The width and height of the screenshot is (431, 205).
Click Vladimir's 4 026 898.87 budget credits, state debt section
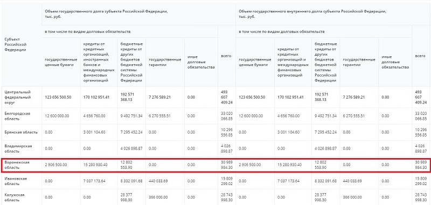point(131,148)
